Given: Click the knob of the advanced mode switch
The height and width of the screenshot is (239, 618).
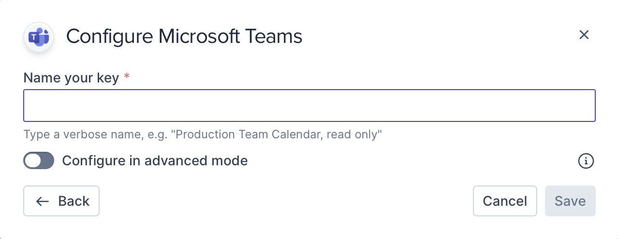Looking at the screenshot, I should [x=33, y=161].
